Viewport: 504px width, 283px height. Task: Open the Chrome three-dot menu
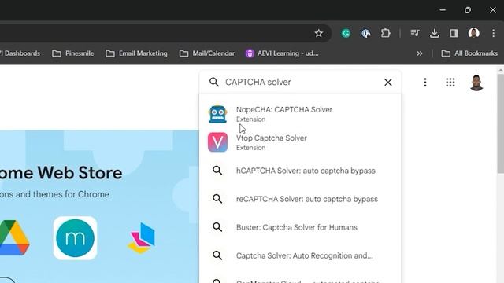point(494,33)
